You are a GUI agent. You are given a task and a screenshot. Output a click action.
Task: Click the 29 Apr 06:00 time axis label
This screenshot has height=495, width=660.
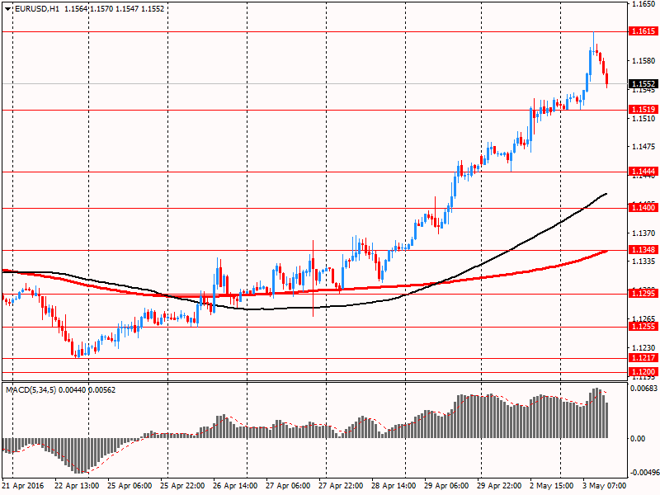coord(446,486)
